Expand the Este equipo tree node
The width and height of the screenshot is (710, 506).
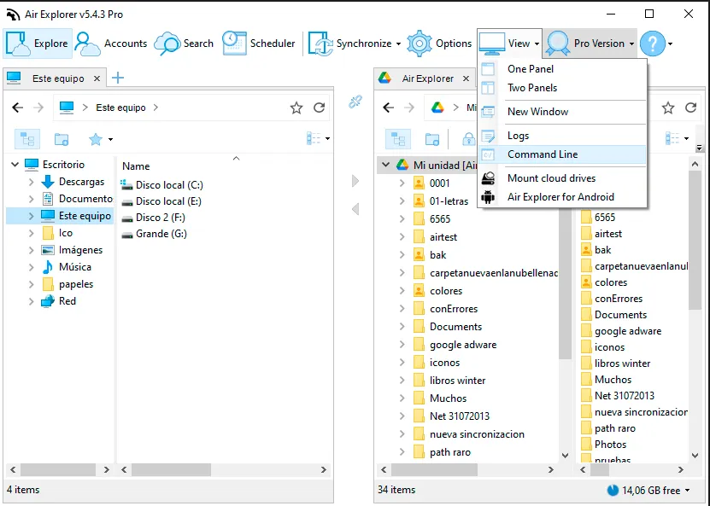pos(32,216)
